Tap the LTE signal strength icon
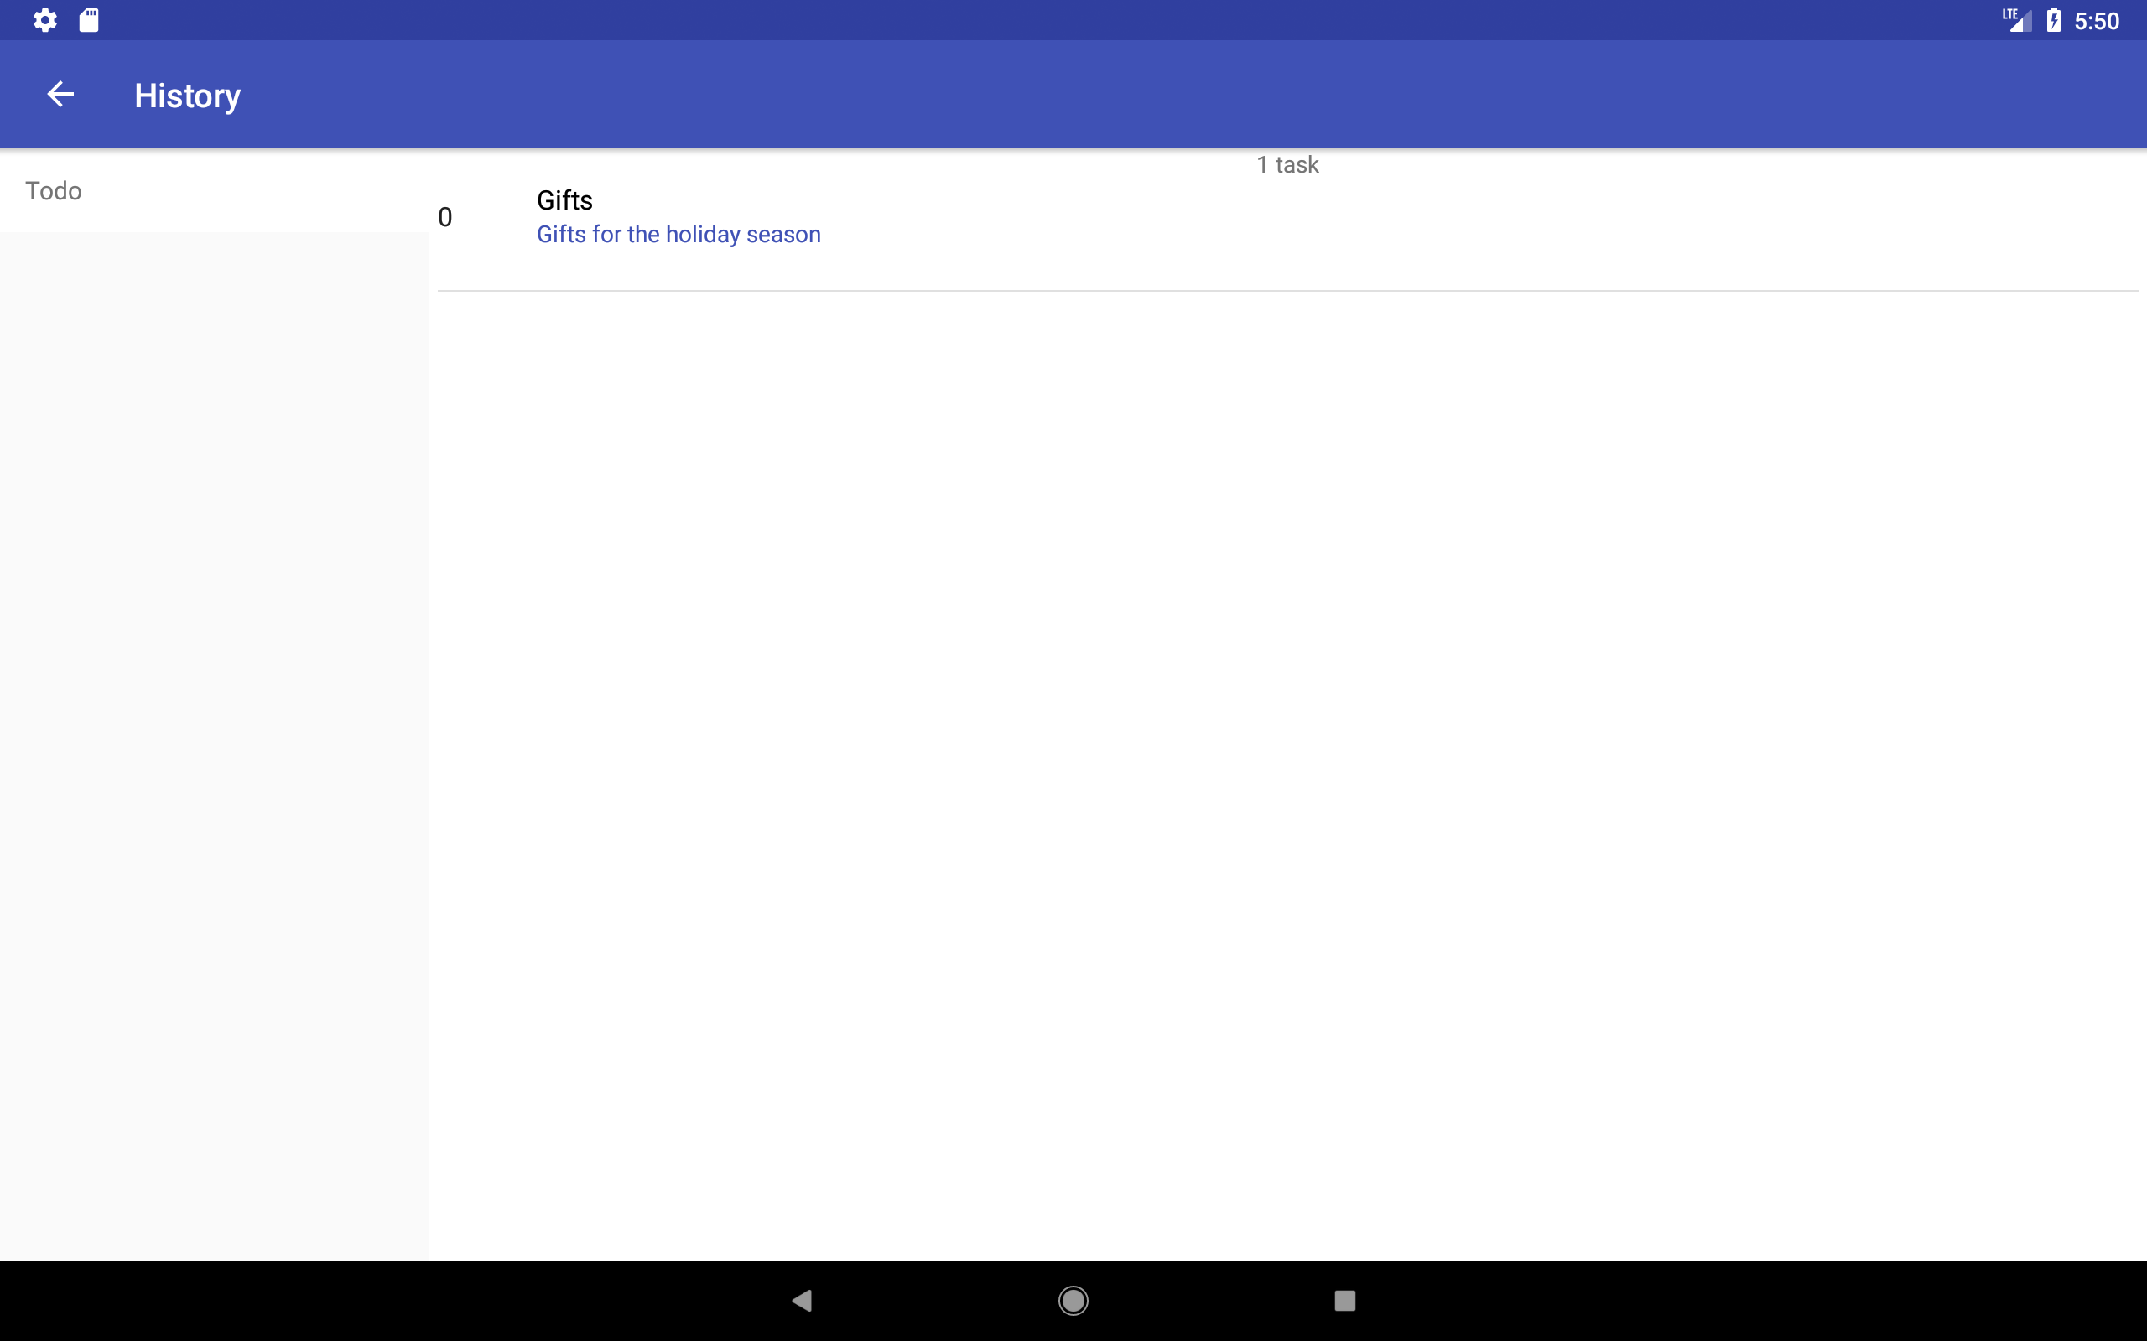Viewport: 2147px width, 1341px height. click(2016, 19)
